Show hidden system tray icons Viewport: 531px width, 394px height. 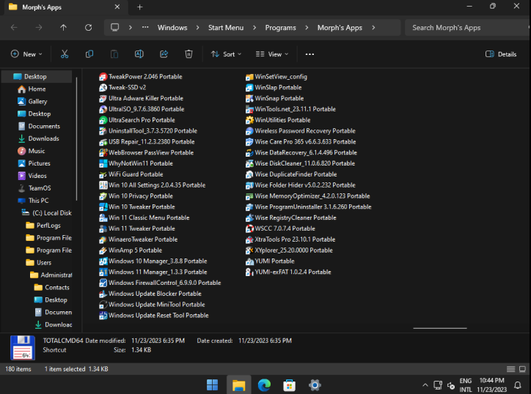click(x=425, y=385)
